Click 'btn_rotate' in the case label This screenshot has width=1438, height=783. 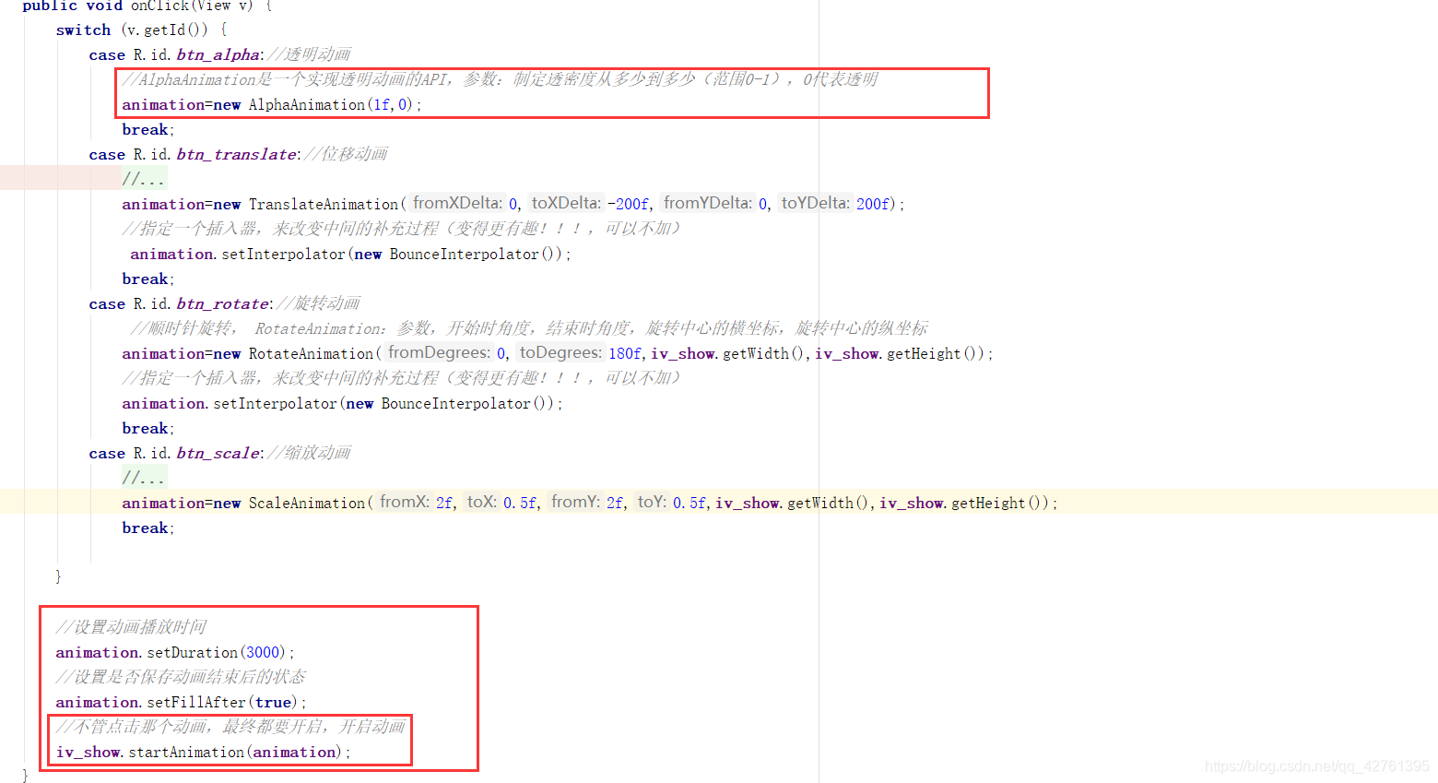[223, 303]
